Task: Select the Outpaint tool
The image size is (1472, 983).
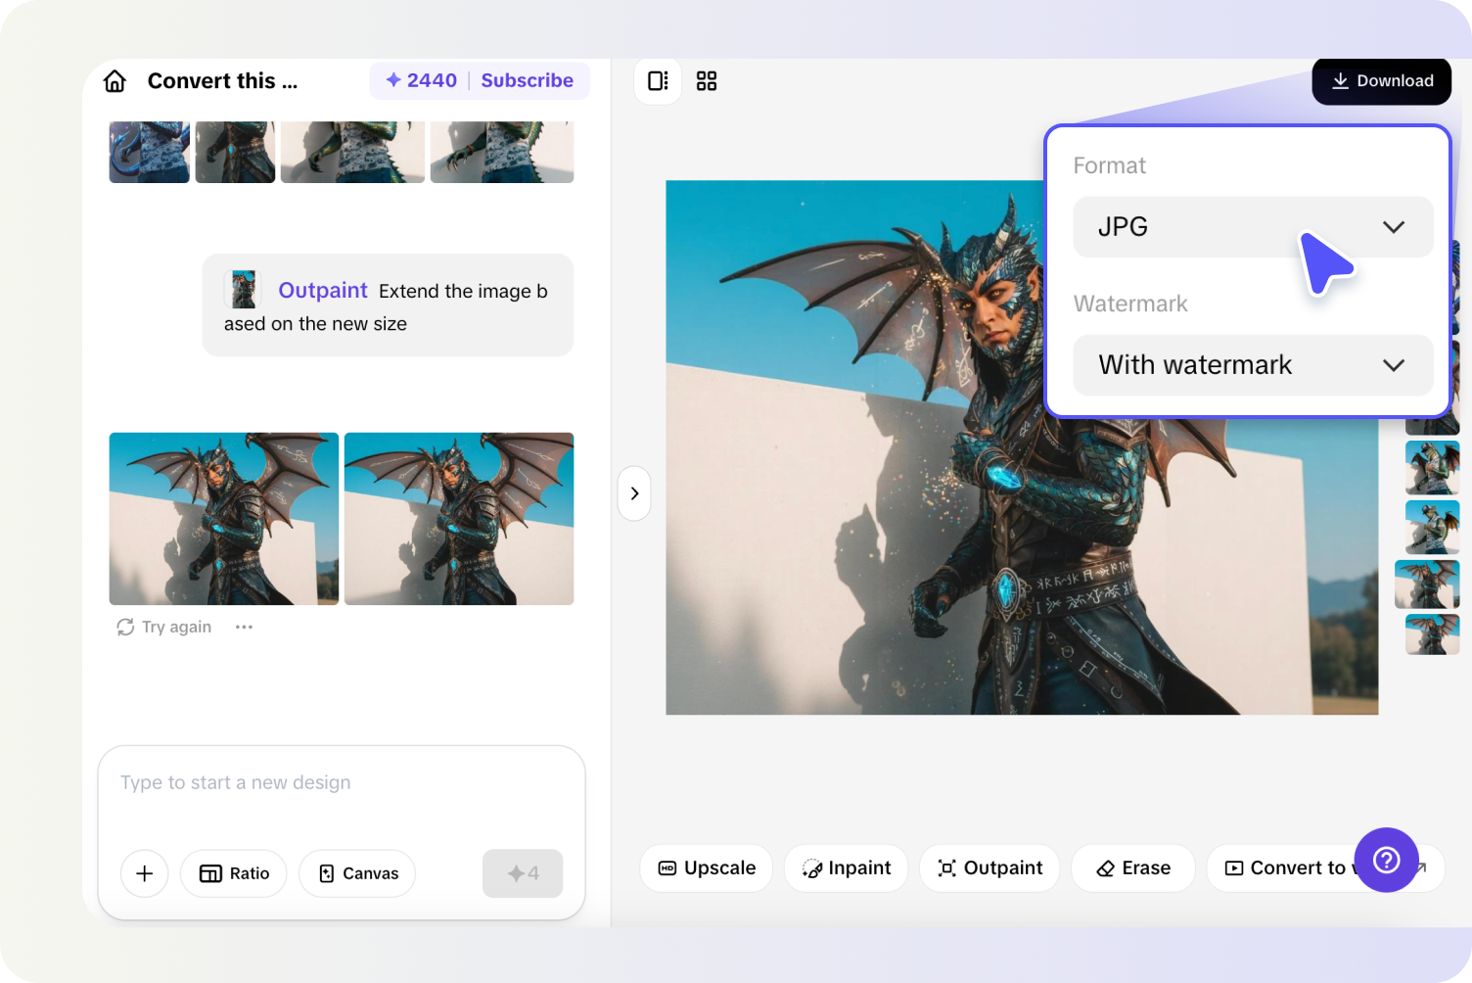Action: (x=989, y=867)
